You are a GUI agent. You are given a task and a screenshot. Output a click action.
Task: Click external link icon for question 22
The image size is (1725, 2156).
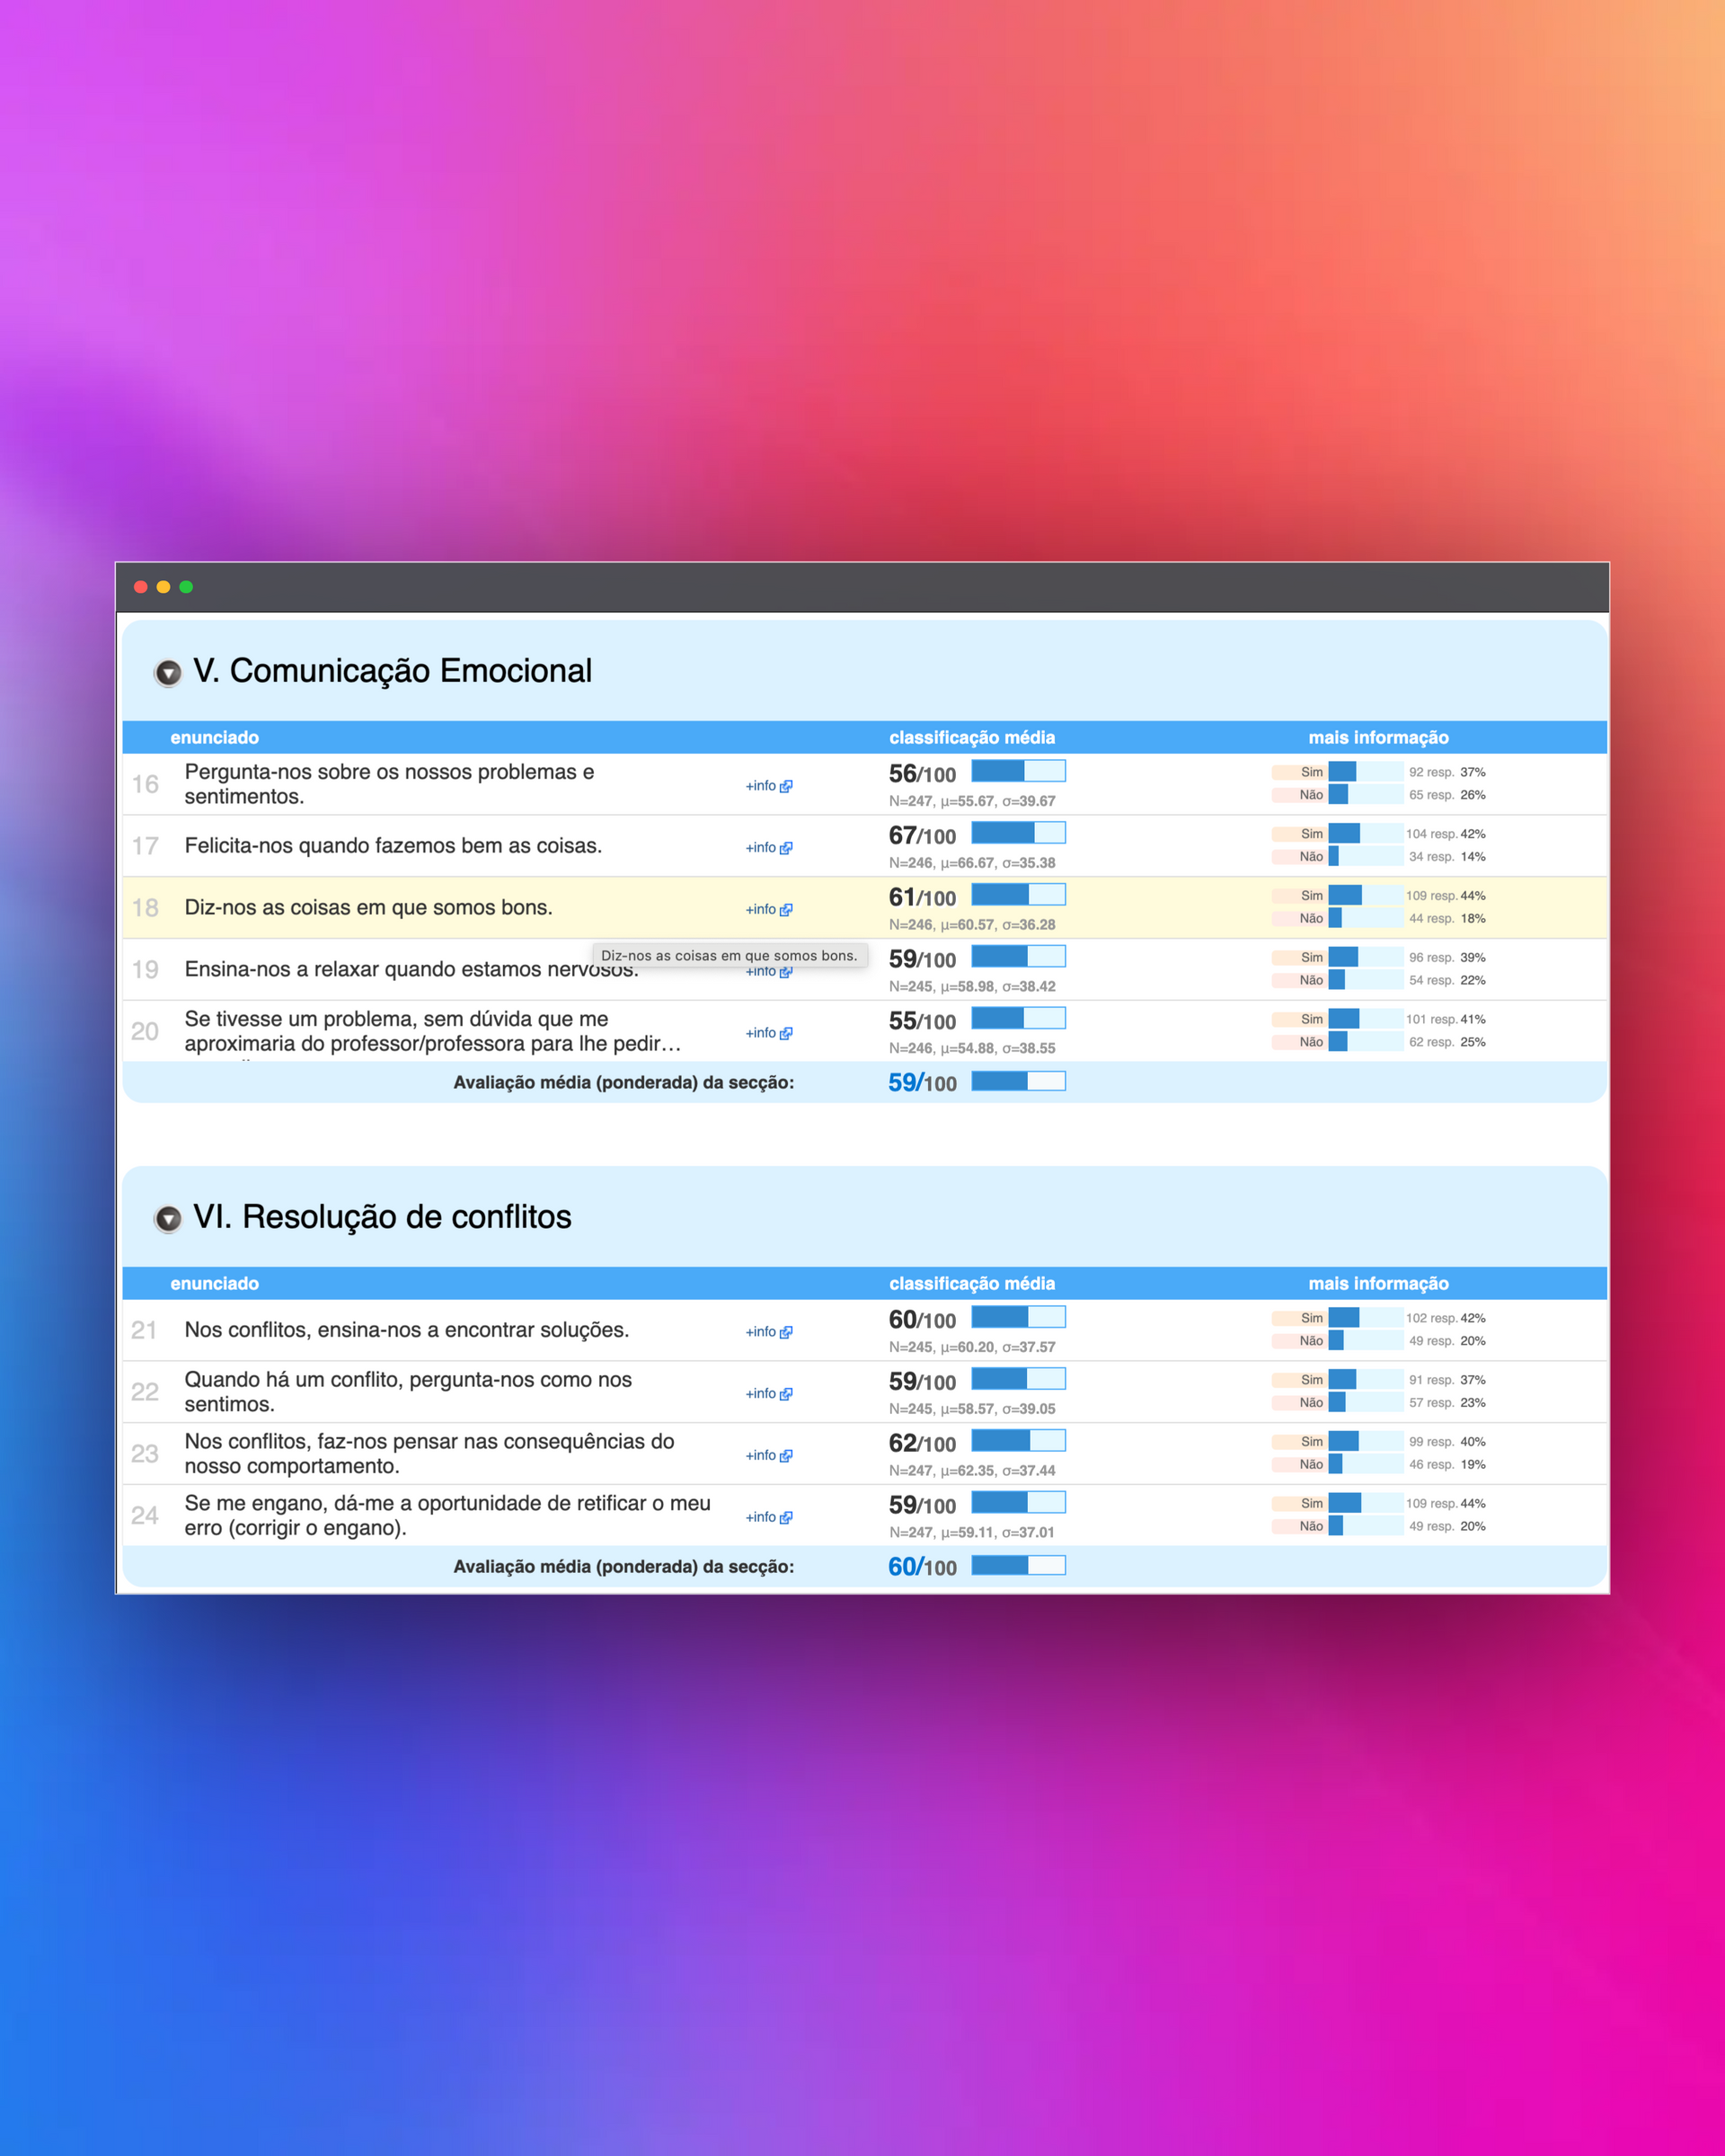(786, 1395)
